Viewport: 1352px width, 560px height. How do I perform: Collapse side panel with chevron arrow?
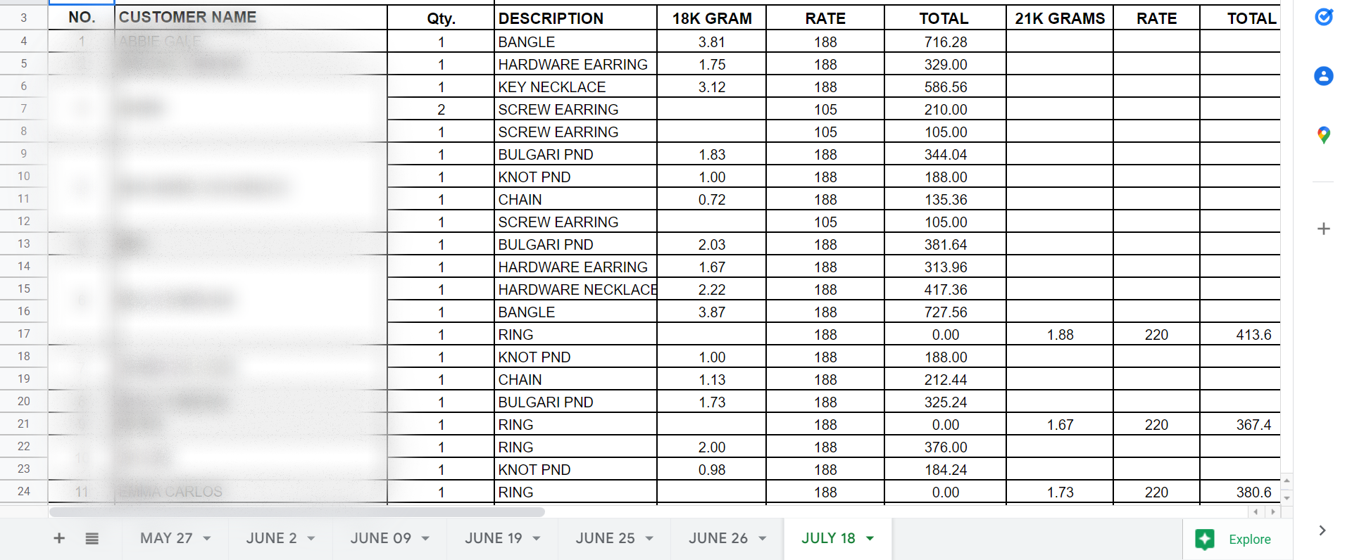(1322, 530)
